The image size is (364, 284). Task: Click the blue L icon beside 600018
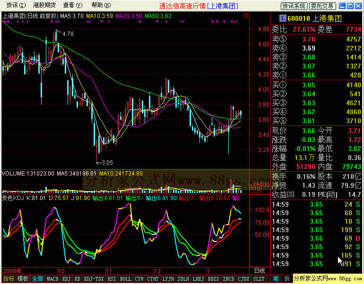[x=283, y=18]
